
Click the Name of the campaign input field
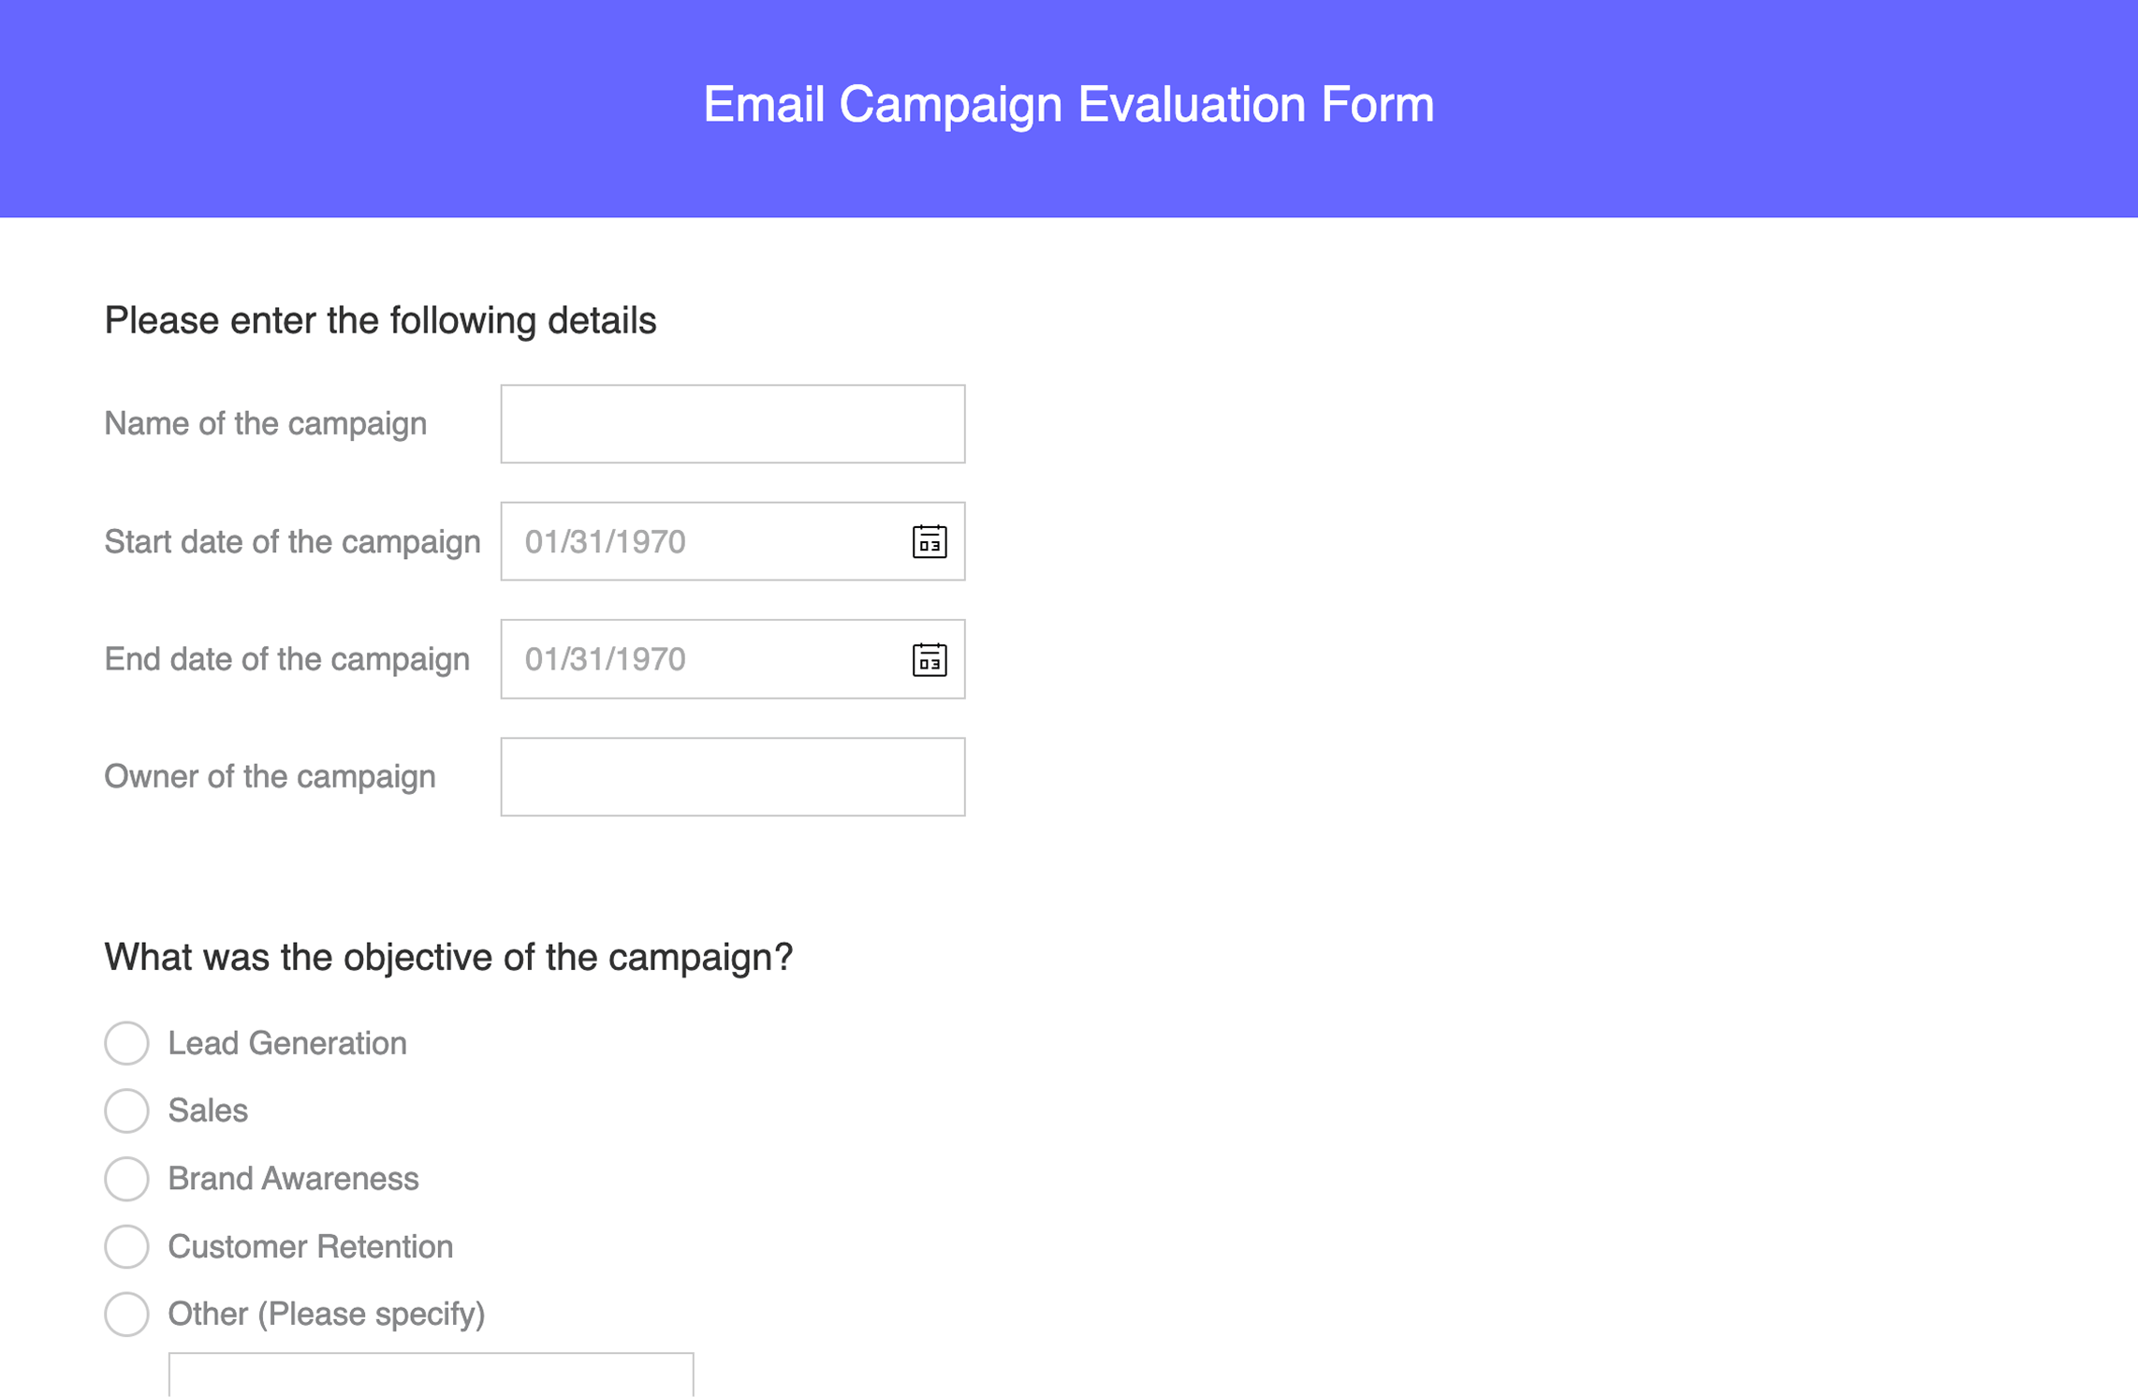[x=732, y=423]
